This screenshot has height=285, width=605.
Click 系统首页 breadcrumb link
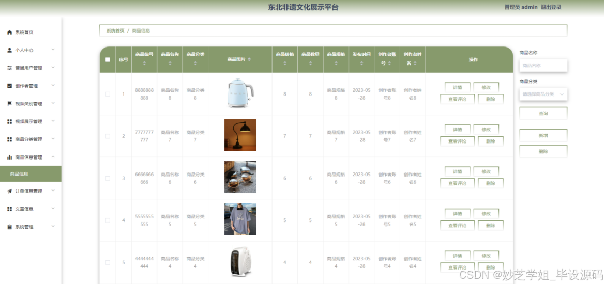click(115, 30)
